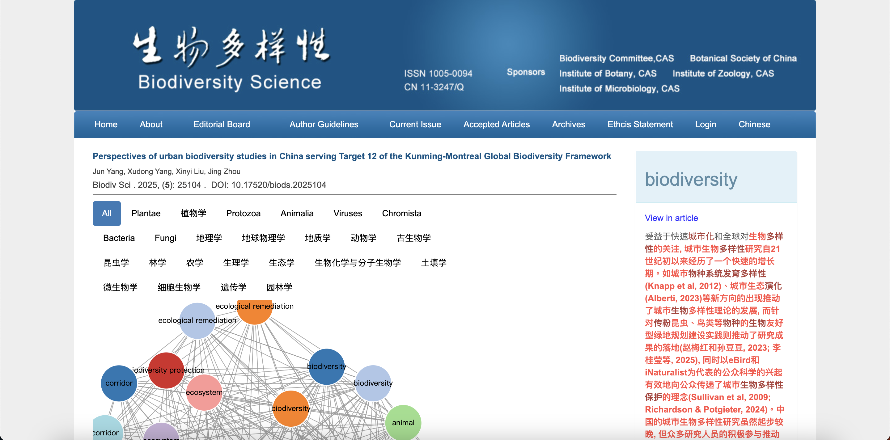The image size is (890, 440).
Task: Click the Biodiversity Science journal logo
Action: pyautogui.click(x=231, y=59)
